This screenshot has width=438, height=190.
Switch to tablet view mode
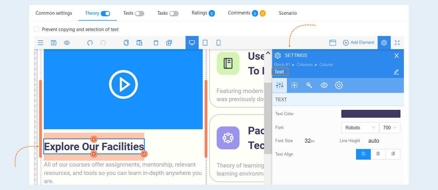[x=205, y=43]
